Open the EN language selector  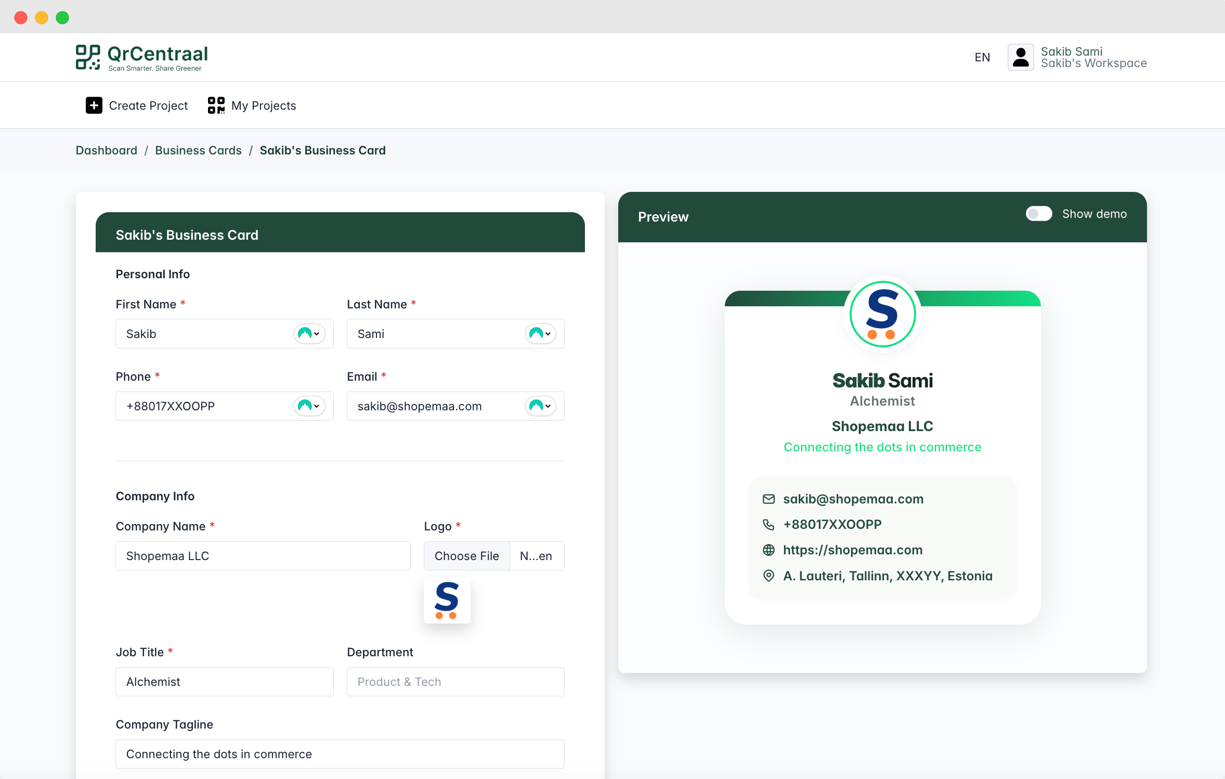[x=982, y=57]
